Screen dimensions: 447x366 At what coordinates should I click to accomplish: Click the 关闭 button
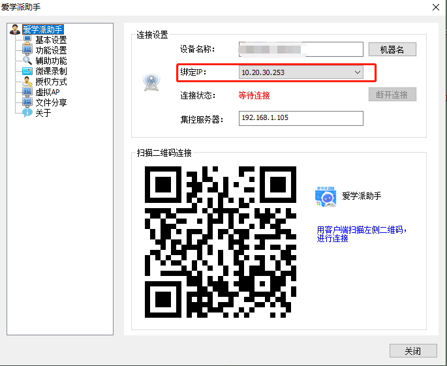point(413,350)
